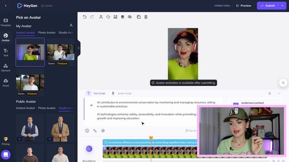This screenshot has width=289, height=162.
Task: Select the green-shirt woman avatar thumbnail
Action: click(x=30, y=52)
